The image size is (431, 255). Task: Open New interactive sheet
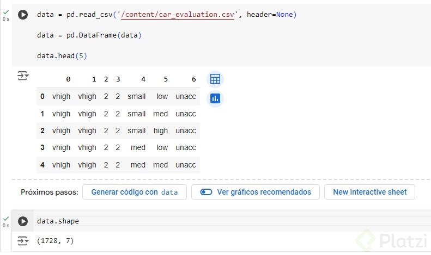(369, 192)
